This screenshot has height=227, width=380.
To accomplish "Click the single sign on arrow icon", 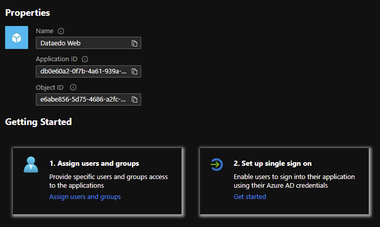I will click(217, 164).
